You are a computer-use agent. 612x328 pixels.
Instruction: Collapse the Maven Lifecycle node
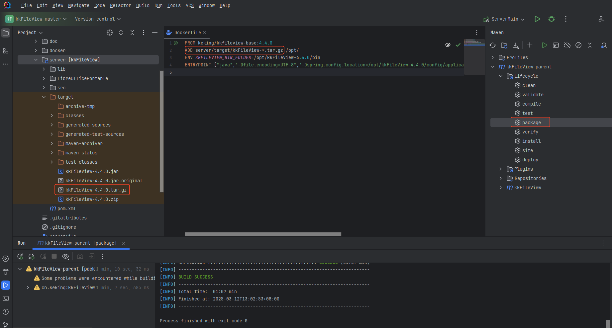pyautogui.click(x=501, y=76)
